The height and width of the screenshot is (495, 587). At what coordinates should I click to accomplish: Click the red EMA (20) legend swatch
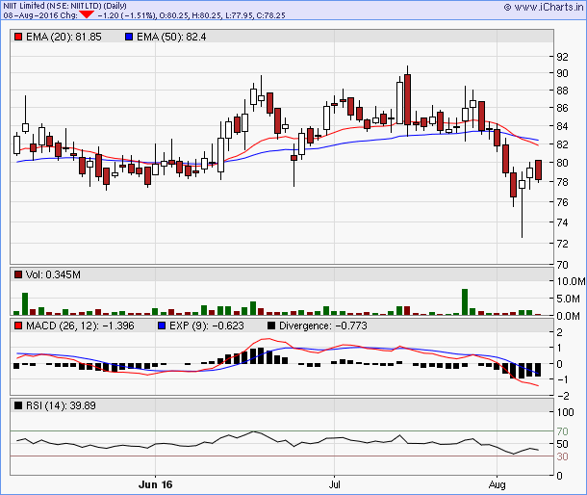click(x=18, y=37)
